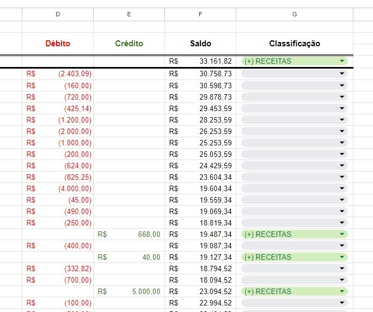Select column G header

295,14
